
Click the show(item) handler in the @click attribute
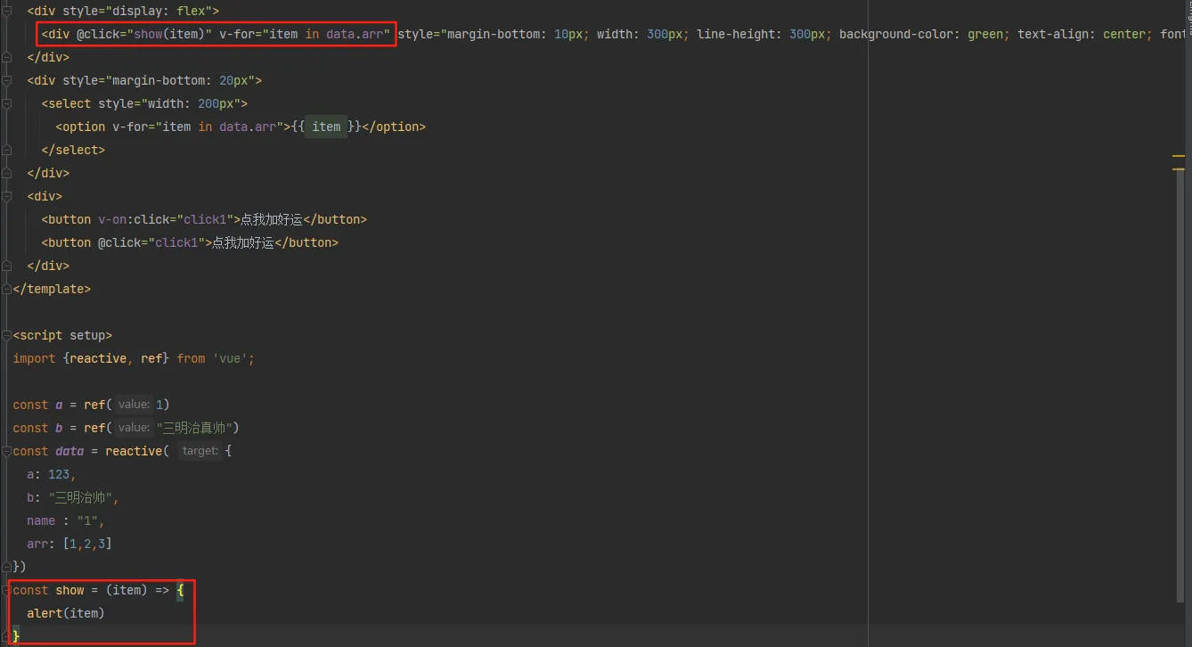(x=169, y=35)
